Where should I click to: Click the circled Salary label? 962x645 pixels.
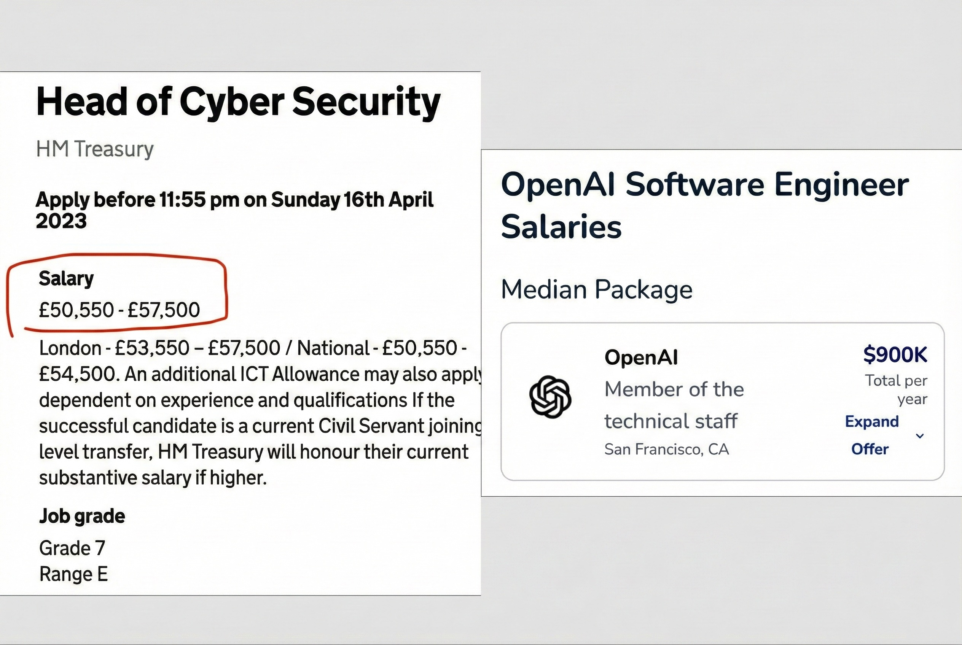(x=66, y=278)
